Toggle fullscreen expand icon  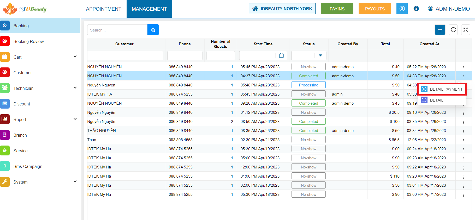tap(466, 30)
